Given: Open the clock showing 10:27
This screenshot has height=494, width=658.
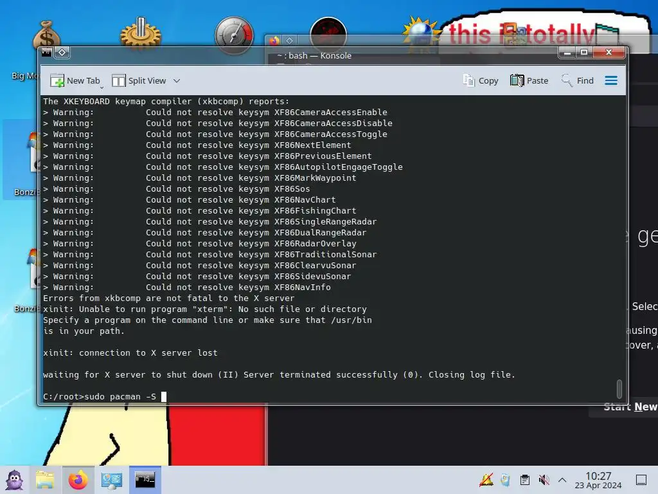Looking at the screenshot, I should click(598, 480).
